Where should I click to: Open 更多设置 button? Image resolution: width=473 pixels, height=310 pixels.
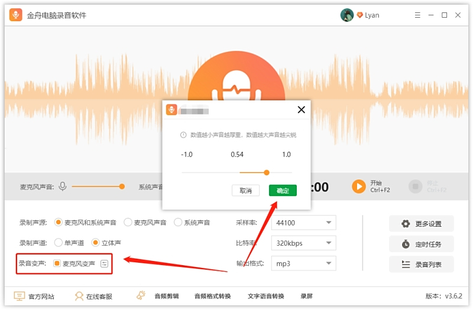coord(422,224)
